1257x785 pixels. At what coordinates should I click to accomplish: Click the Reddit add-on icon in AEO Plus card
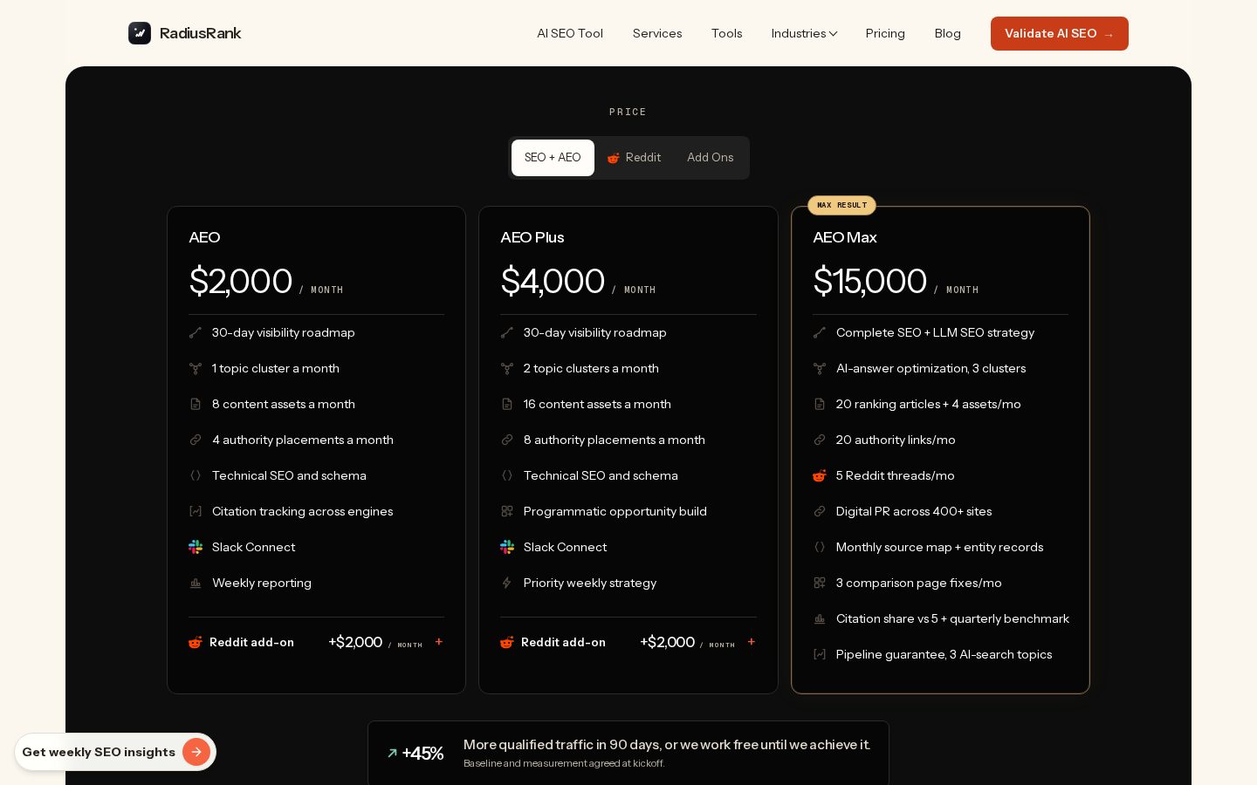(507, 643)
